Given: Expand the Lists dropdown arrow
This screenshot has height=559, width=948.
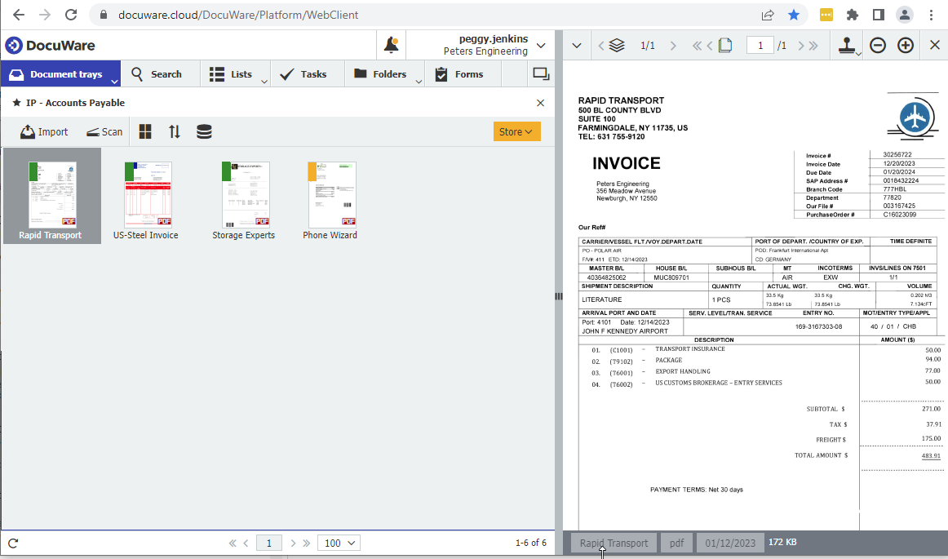Looking at the screenshot, I should coord(264,81).
